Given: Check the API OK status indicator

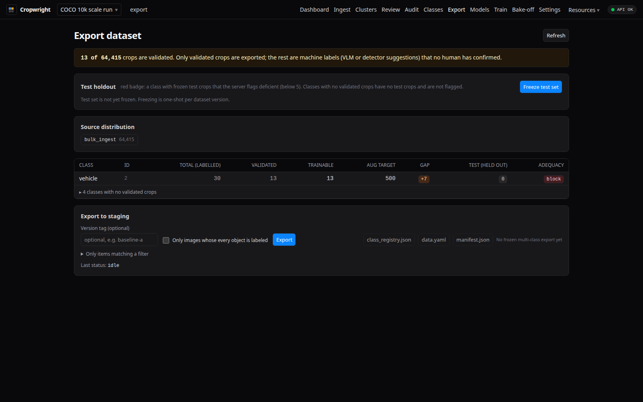Looking at the screenshot, I should pos(622,10).
